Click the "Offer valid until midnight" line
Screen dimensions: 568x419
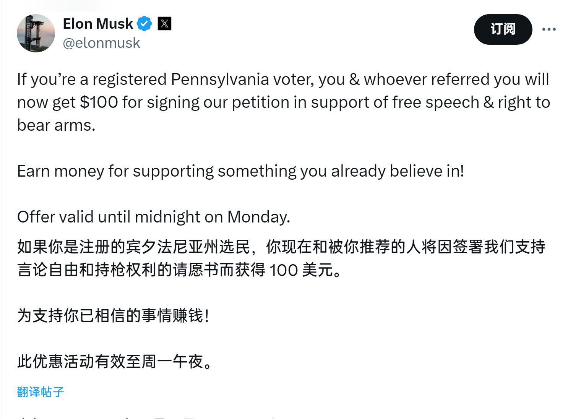click(x=154, y=217)
